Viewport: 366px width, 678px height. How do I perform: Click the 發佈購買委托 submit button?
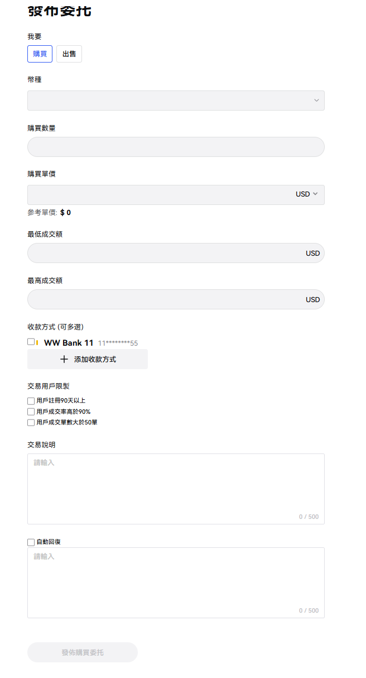83,652
